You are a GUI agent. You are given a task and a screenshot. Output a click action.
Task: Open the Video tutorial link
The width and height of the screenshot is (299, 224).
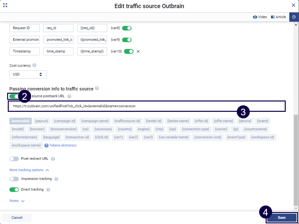(260, 17)
